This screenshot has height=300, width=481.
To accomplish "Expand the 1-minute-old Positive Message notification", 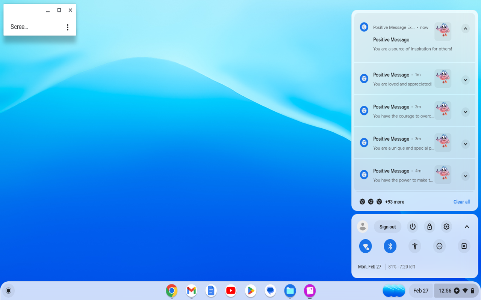I will click(x=465, y=79).
